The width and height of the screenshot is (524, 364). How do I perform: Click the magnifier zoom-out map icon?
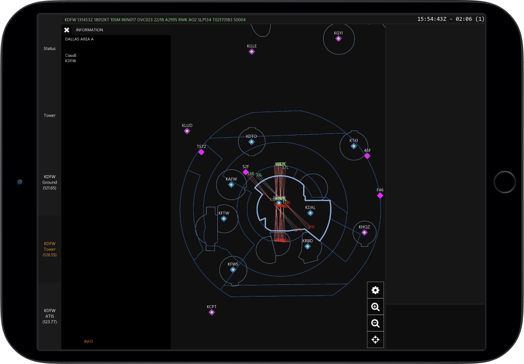click(376, 323)
